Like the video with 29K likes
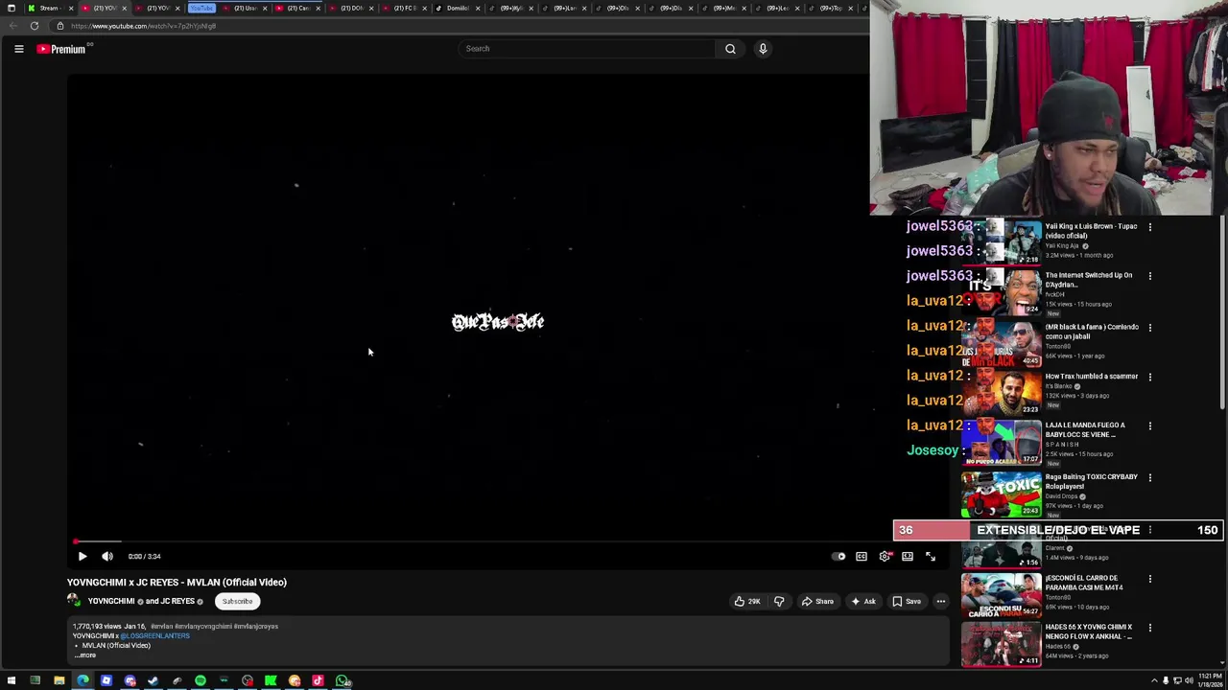1228x690 pixels. point(747,602)
